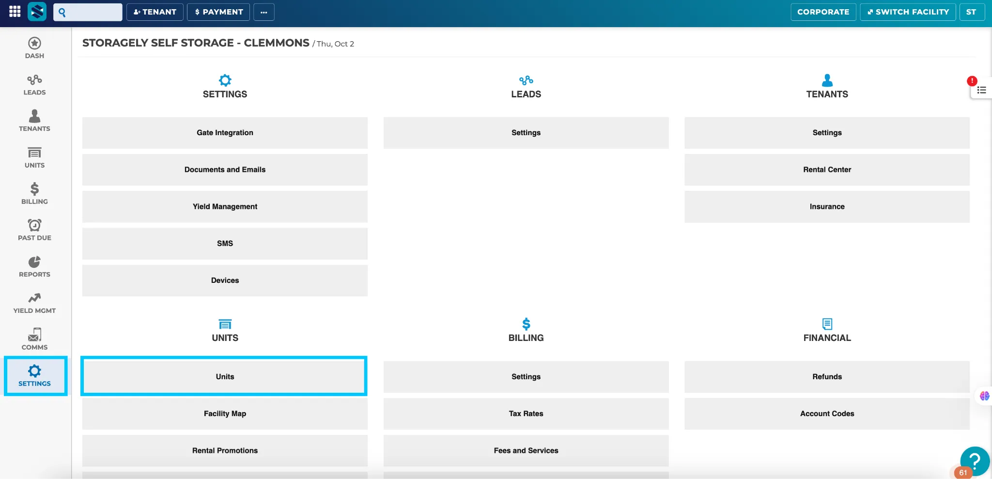The image size is (992, 479).
Task: Select SETTINGS in the sidebar
Action: pyautogui.click(x=35, y=376)
